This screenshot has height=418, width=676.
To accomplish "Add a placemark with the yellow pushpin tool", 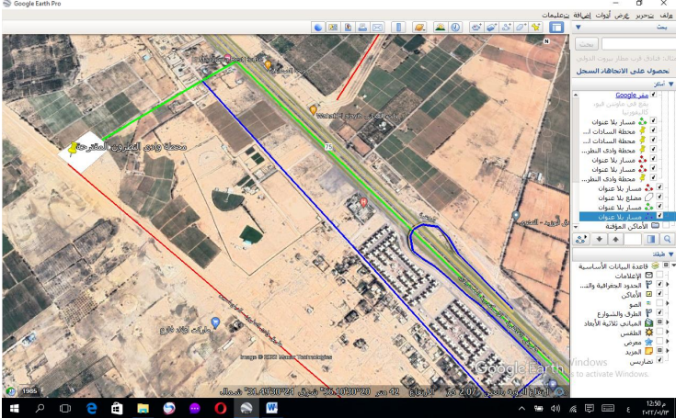I will click(536, 28).
